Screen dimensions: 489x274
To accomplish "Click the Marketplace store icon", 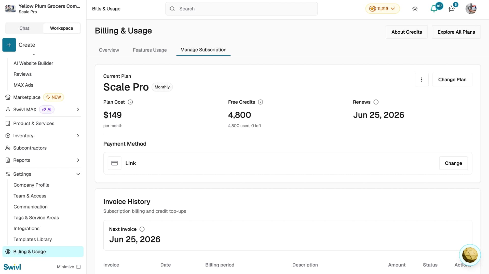I will coord(8,97).
